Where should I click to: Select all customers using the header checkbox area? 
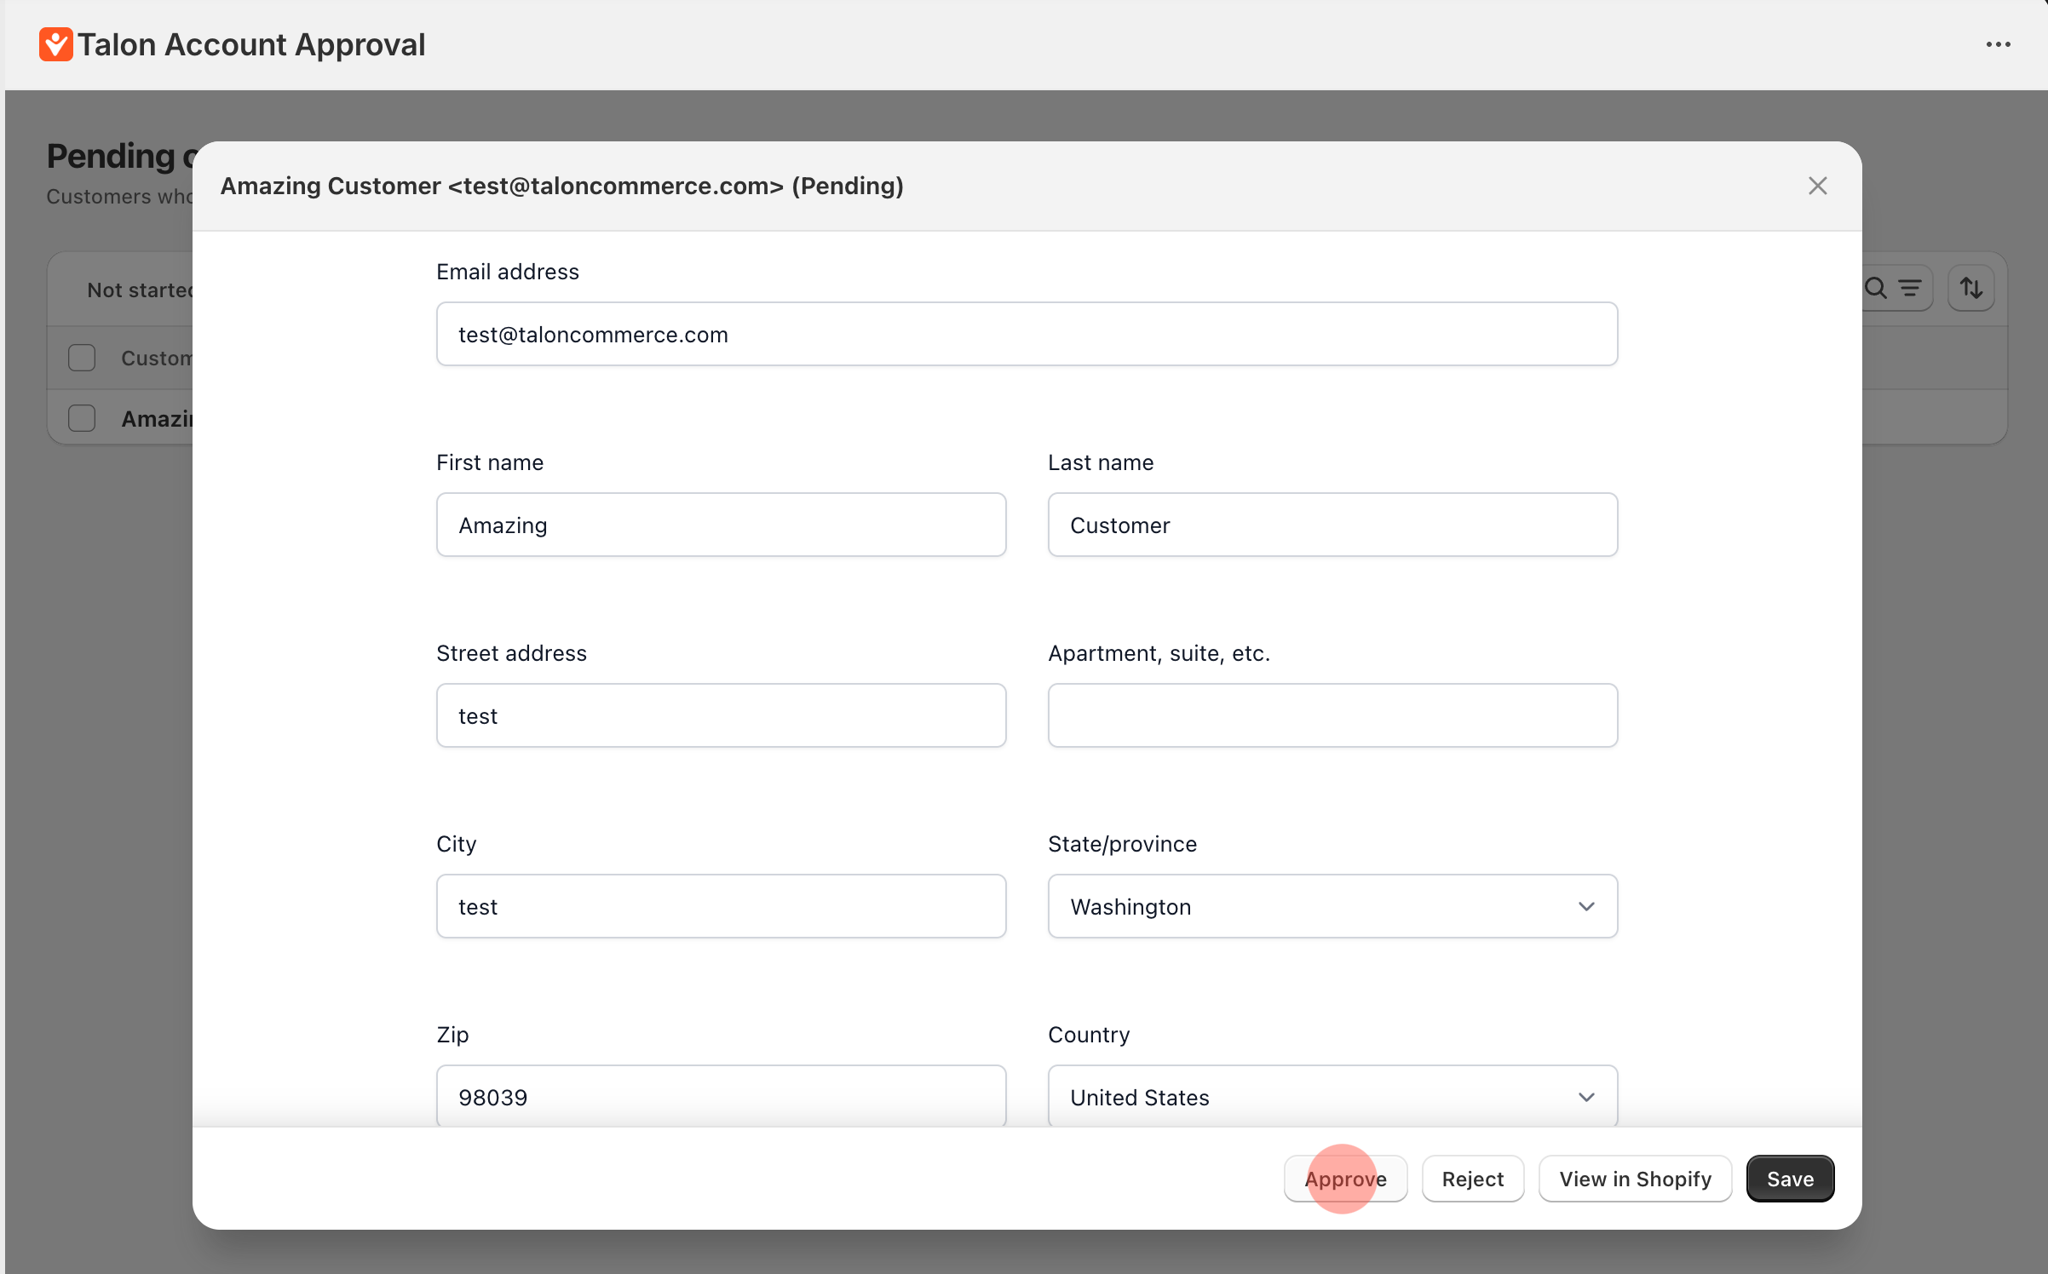[x=82, y=290]
